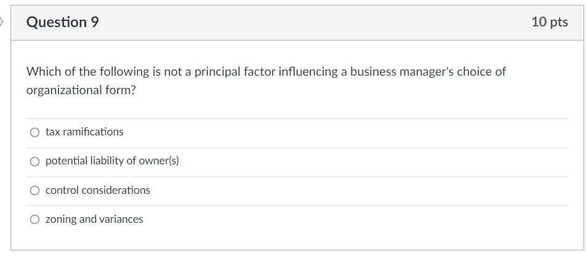Click the "10 pts" points label
This screenshot has height=256, width=586.
[549, 22]
